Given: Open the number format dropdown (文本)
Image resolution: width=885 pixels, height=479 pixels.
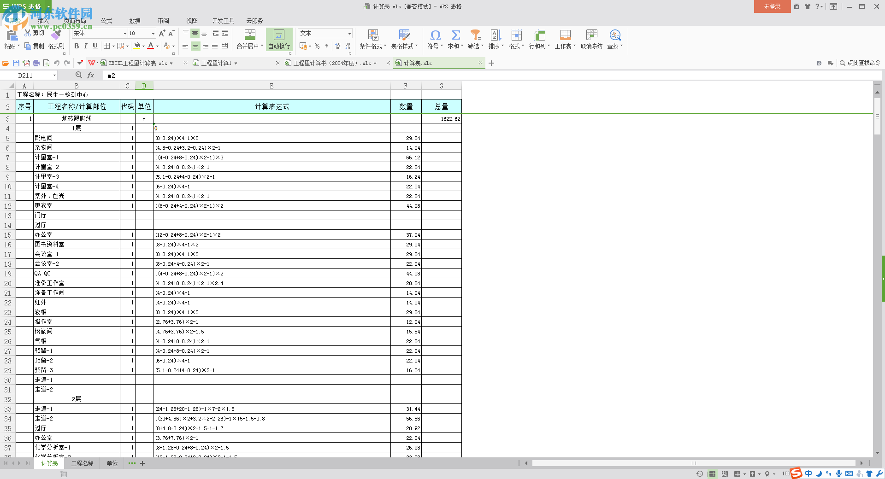Looking at the screenshot, I should pyautogui.click(x=349, y=34).
